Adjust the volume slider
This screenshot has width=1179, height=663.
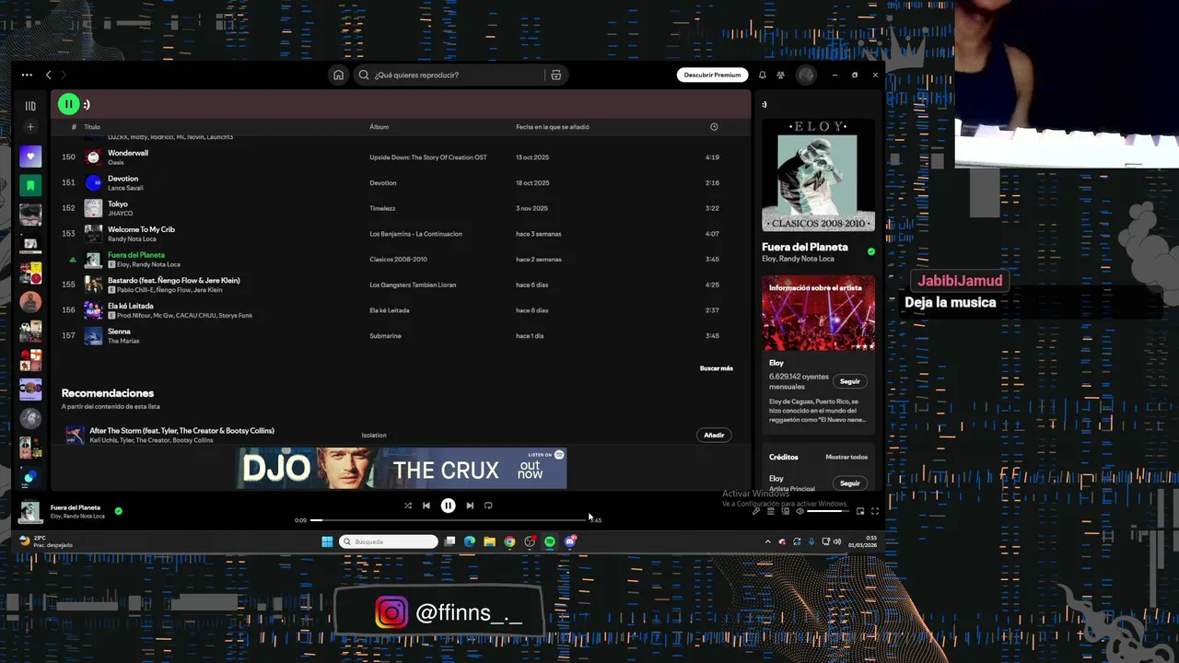(x=828, y=511)
